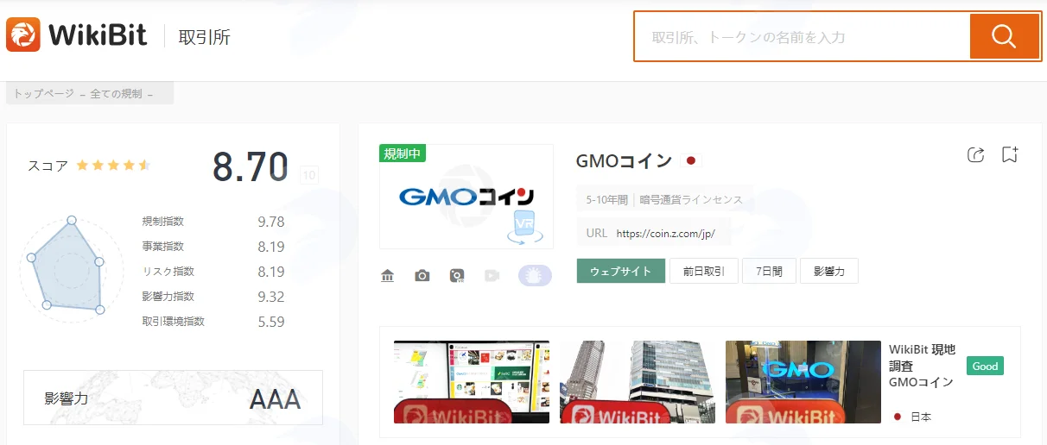
Task: Click the 8.70 overall score
Action: [251, 166]
